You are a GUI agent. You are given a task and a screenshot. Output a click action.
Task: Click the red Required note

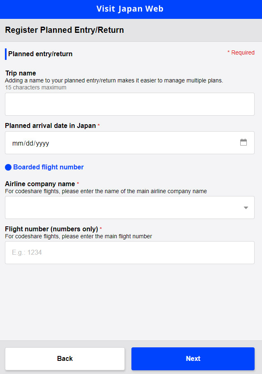click(241, 53)
